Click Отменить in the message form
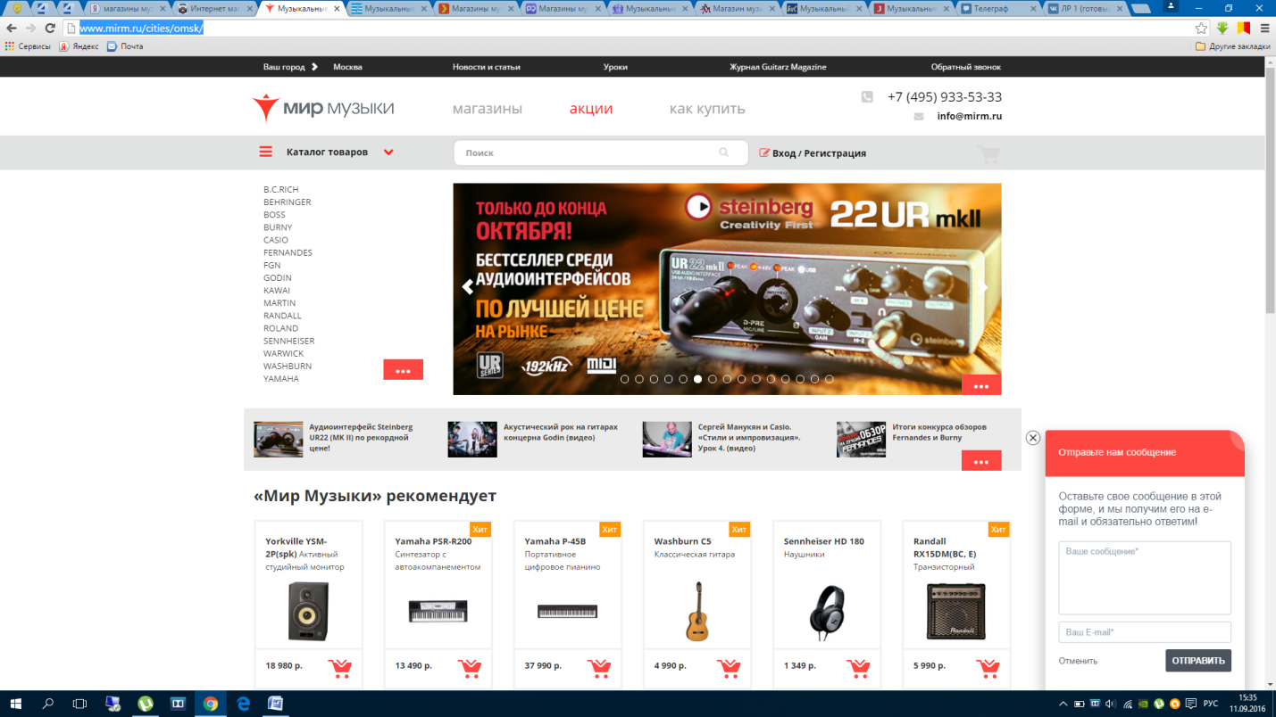 [1078, 661]
